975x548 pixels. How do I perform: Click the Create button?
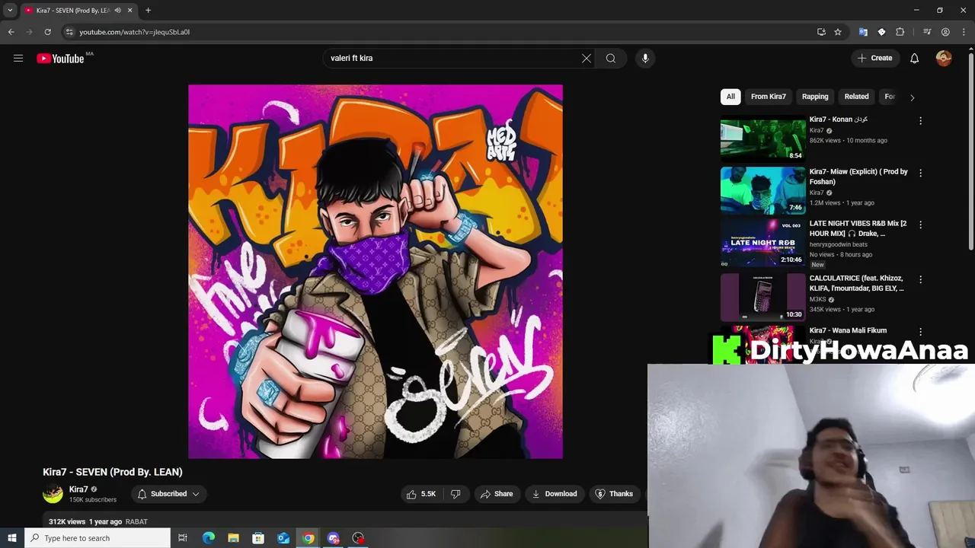point(874,58)
